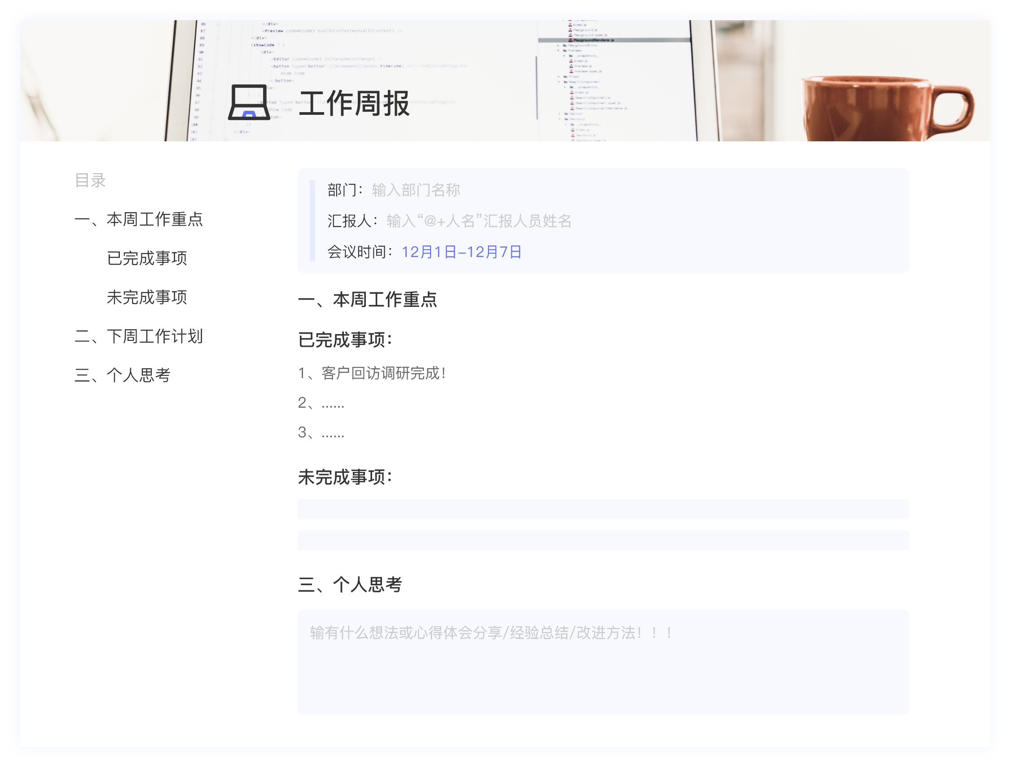
Task: Click the 会议时间: label
Action: pyautogui.click(x=360, y=252)
